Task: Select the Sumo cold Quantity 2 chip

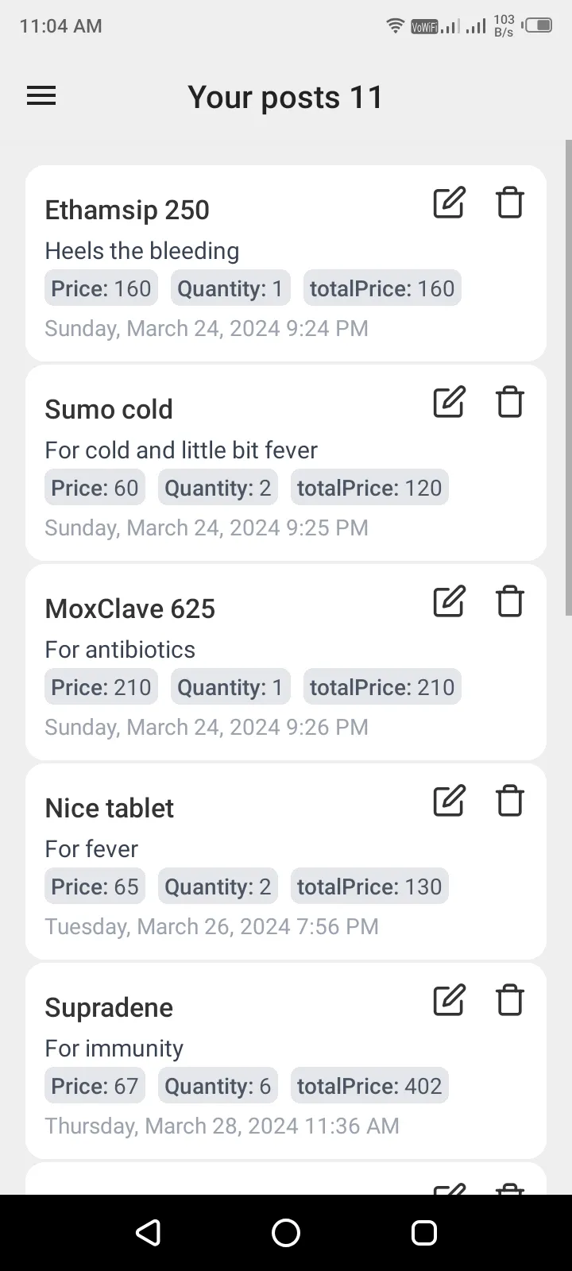Action: point(218,488)
